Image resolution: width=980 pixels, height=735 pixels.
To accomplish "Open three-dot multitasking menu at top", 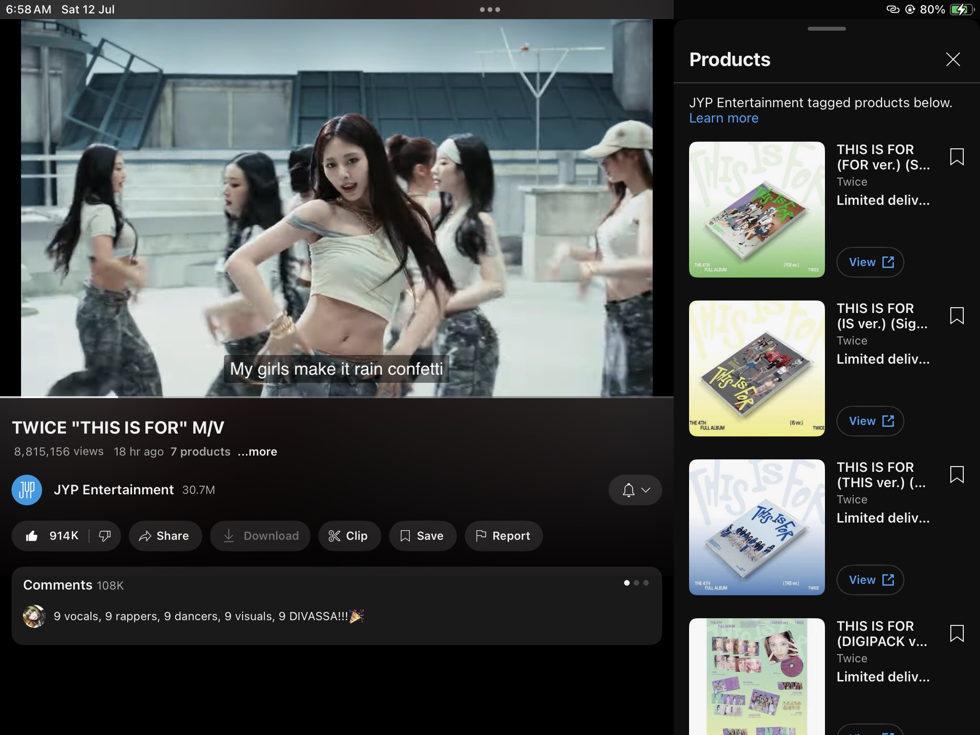I will (490, 10).
